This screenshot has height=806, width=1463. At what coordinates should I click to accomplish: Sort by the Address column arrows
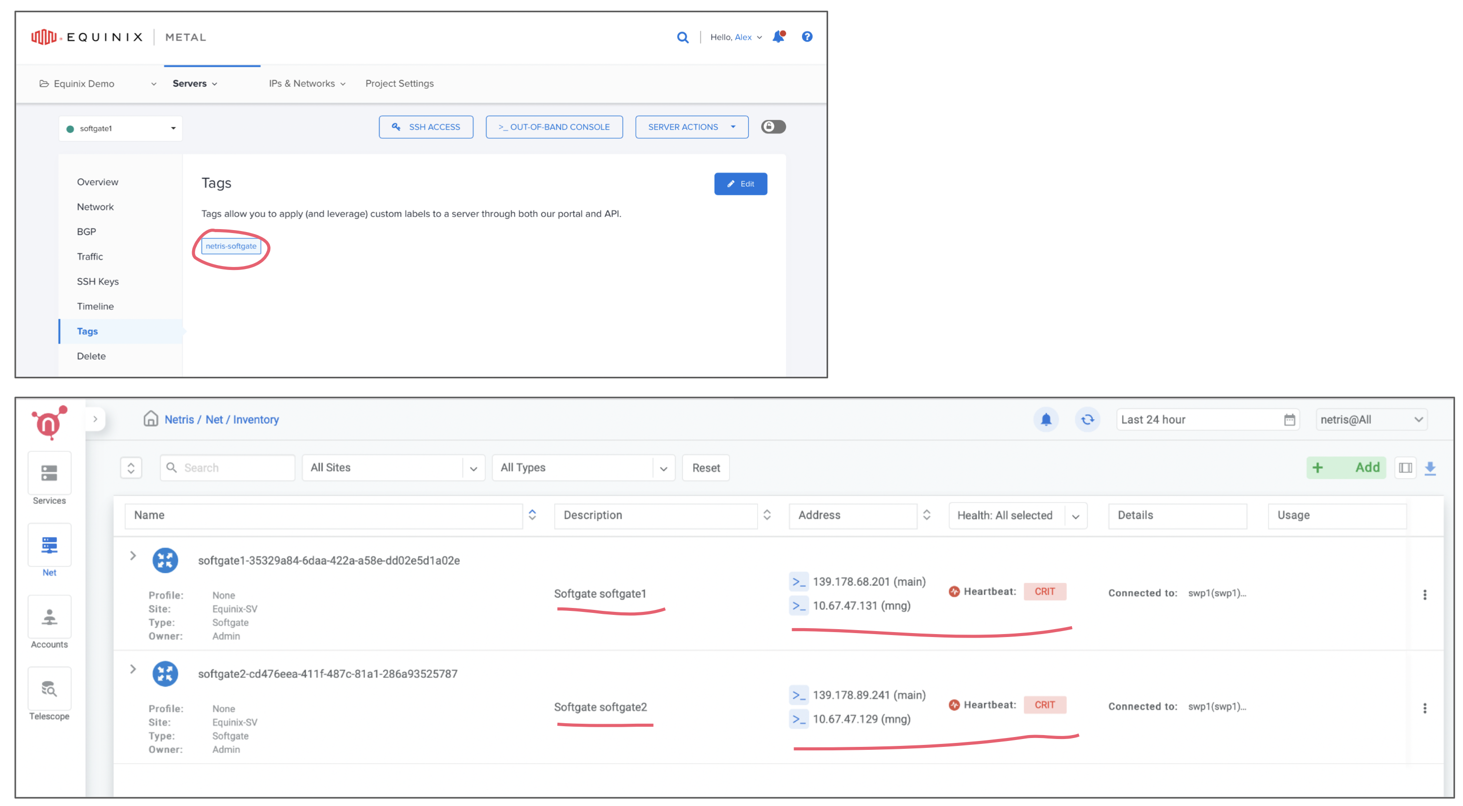(x=926, y=515)
